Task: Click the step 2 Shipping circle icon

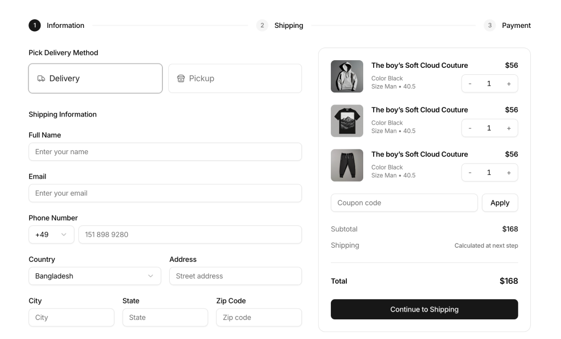Action: tap(262, 25)
